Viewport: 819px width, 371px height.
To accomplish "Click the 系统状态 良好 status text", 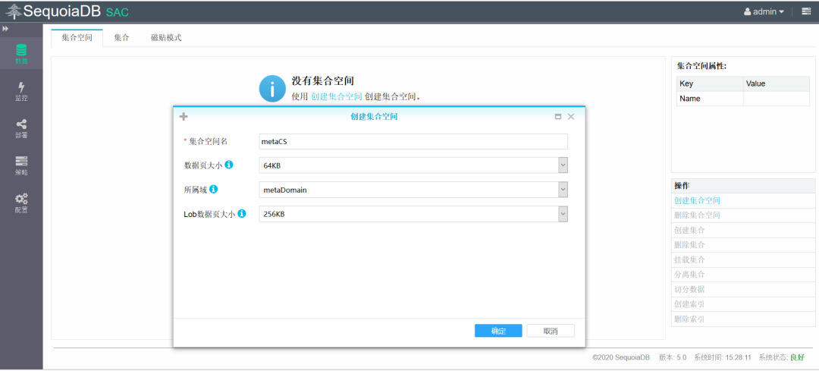I will 782,357.
